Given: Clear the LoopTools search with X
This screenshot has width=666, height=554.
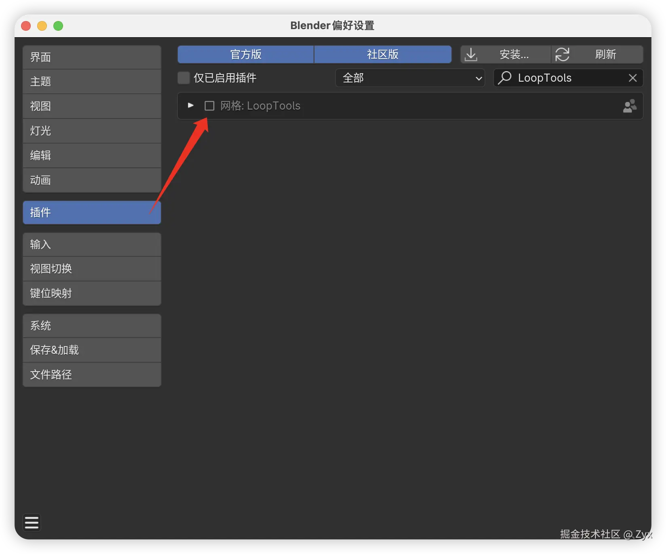Looking at the screenshot, I should [x=632, y=78].
